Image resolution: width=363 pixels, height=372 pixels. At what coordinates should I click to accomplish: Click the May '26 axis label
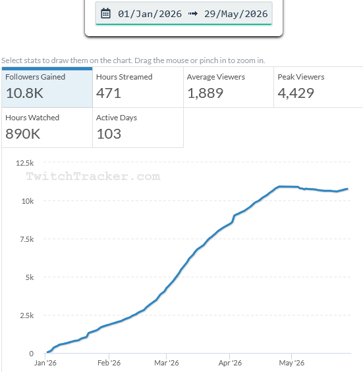(292, 363)
